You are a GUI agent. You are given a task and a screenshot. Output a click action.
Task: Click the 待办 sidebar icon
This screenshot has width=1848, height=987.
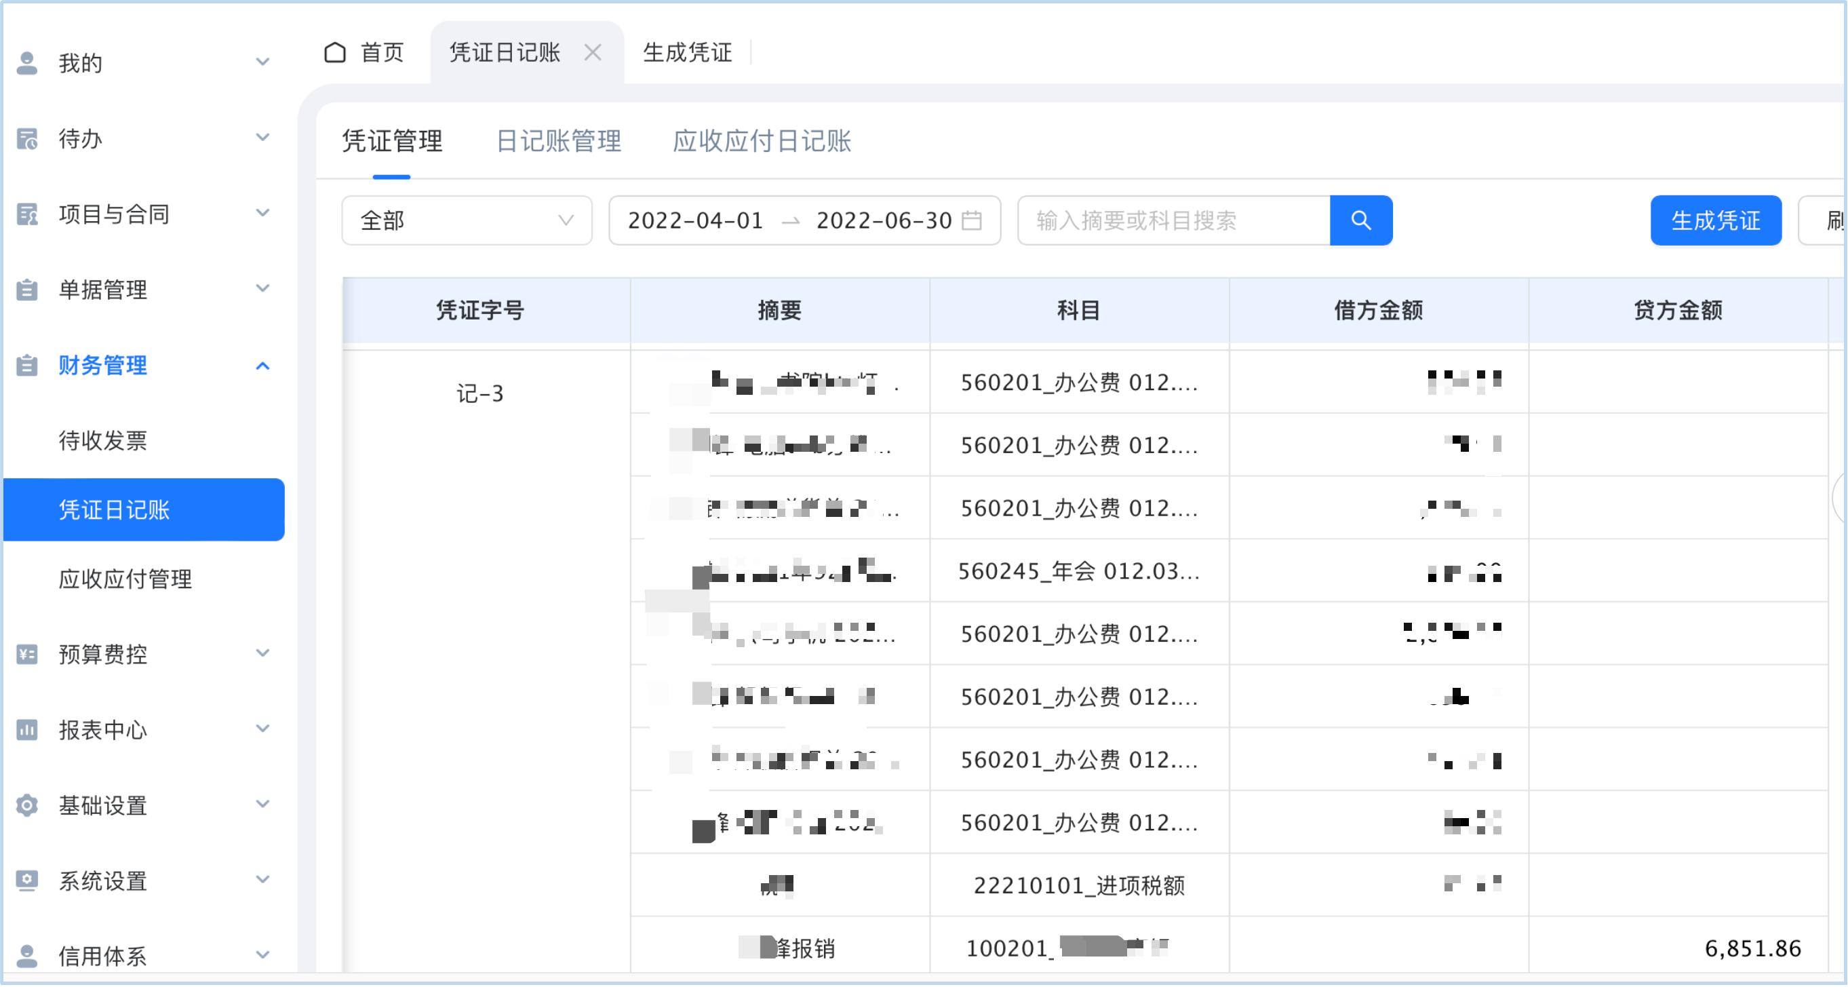point(26,138)
